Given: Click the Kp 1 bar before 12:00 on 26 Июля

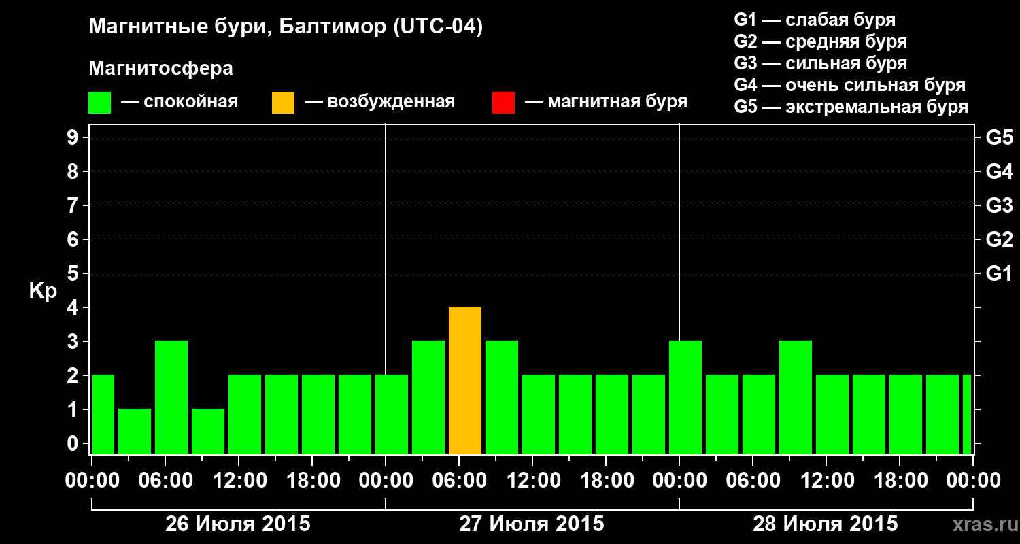Looking at the screenshot, I should pos(208,432).
